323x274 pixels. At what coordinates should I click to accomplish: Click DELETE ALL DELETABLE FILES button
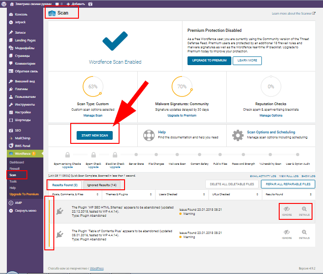pos(232,184)
